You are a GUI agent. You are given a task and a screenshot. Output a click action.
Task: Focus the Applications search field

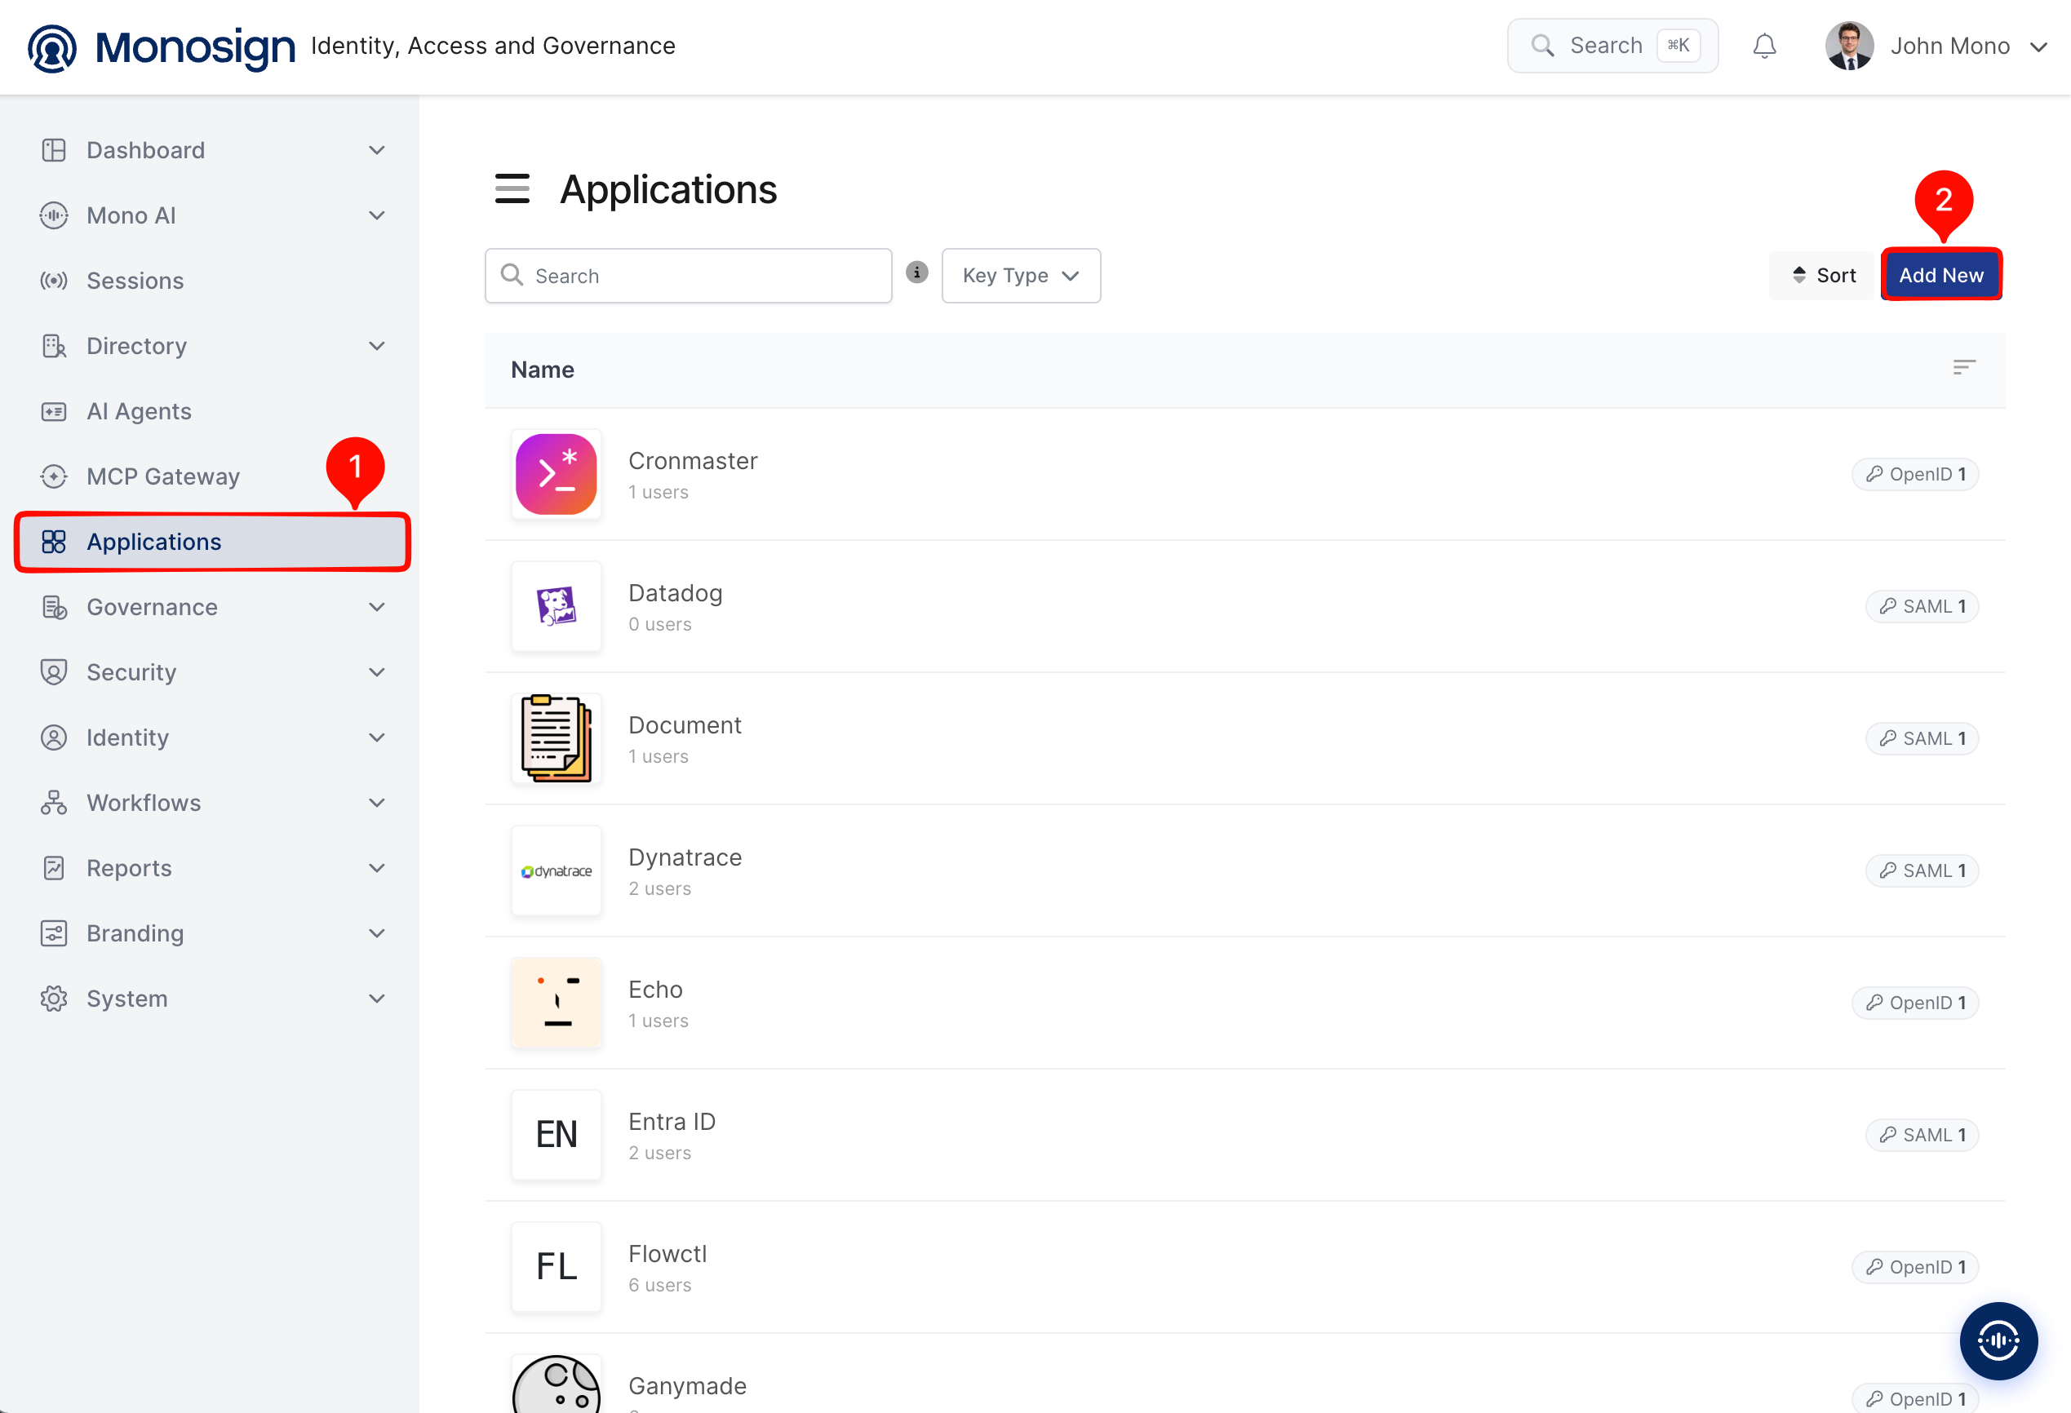(x=688, y=275)
